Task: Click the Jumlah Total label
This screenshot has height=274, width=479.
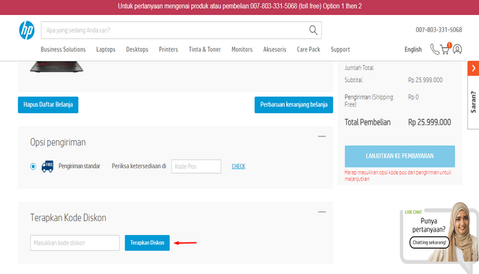Action: [x=359, y=68]
